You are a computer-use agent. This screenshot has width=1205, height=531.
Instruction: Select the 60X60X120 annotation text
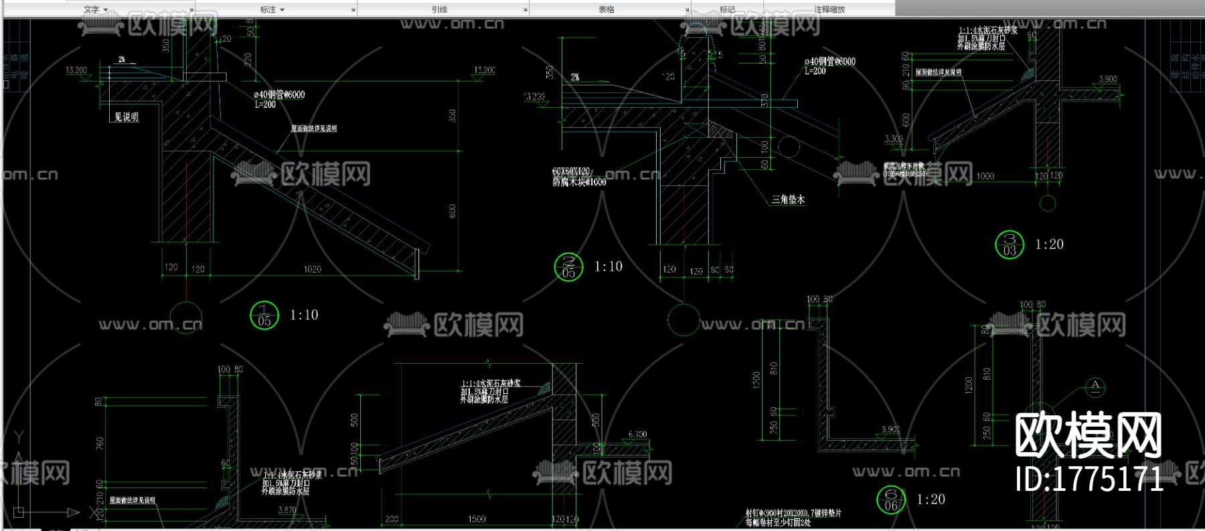click(x=571, y=172)
